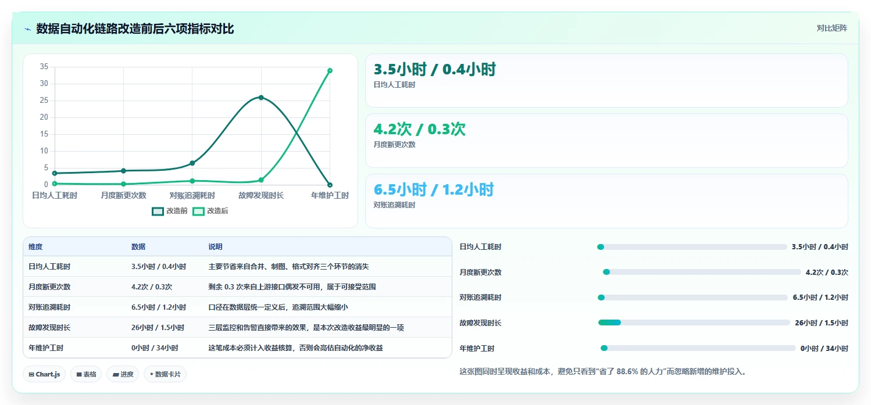Click the lightning icon beside the title
Image resolution: width=871 pixels, height=405 pixels.
[27, 28]
